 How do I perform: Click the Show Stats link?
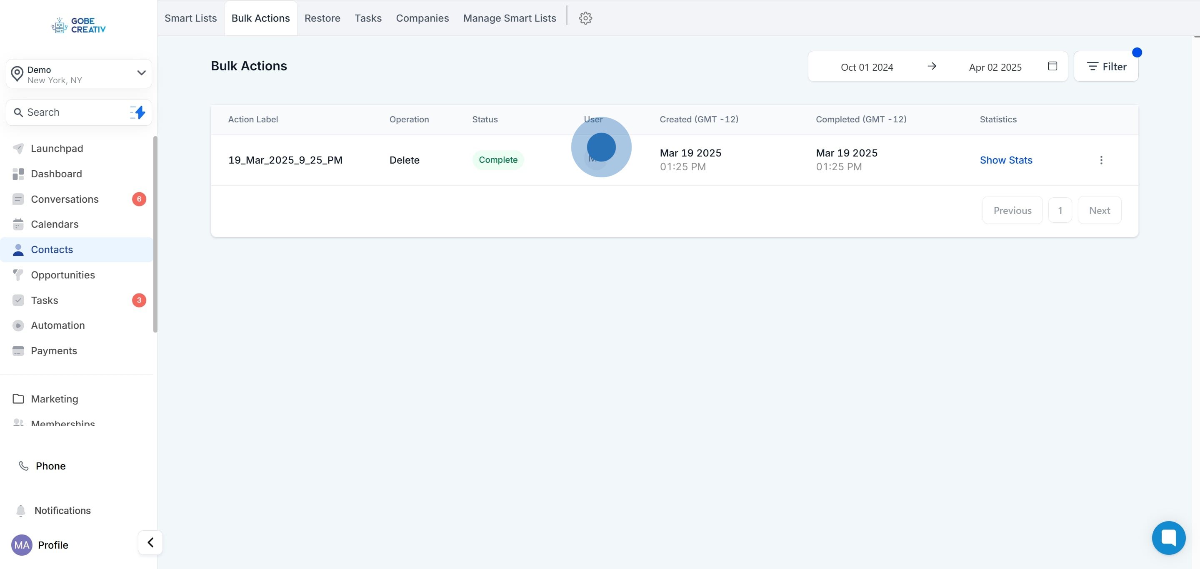click(x=1006, y=160)
